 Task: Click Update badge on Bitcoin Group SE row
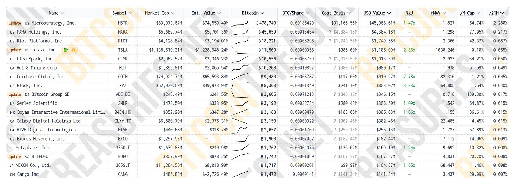click(15, 94)
